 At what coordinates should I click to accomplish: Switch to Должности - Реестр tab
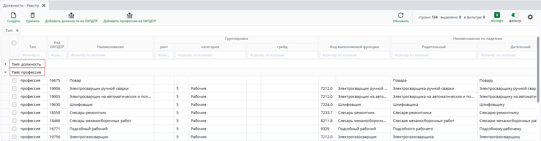tap(21, 5)
